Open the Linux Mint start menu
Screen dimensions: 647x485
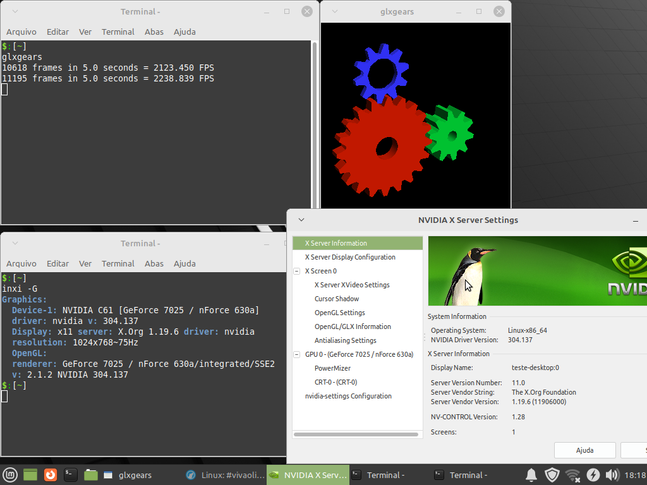[x=10, y=475]
